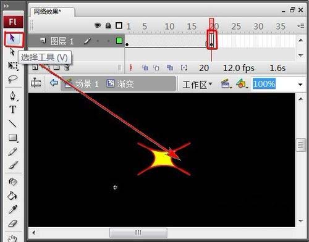
Task: Click the 图层 1 layer type icon
Action: [43, 40]
